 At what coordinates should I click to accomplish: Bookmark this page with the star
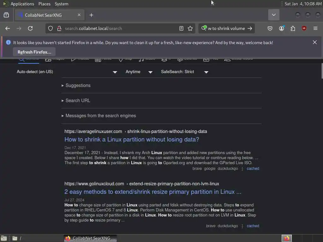(190, 28)
